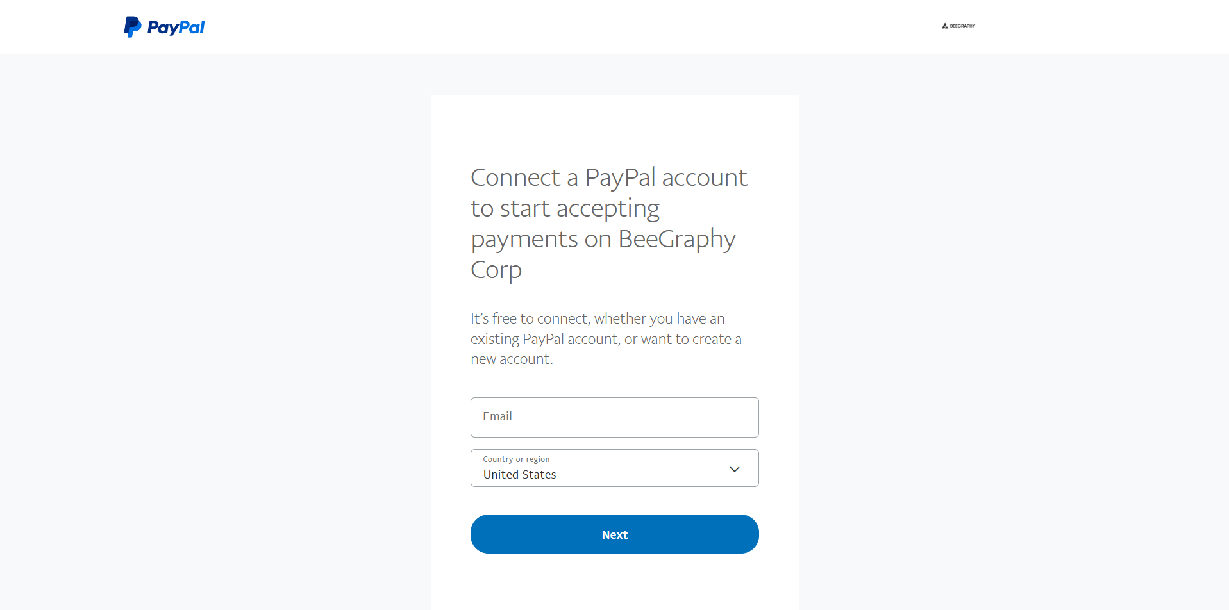
Task: Click the PayPal double-P logo icon
Action: [132, 27]
